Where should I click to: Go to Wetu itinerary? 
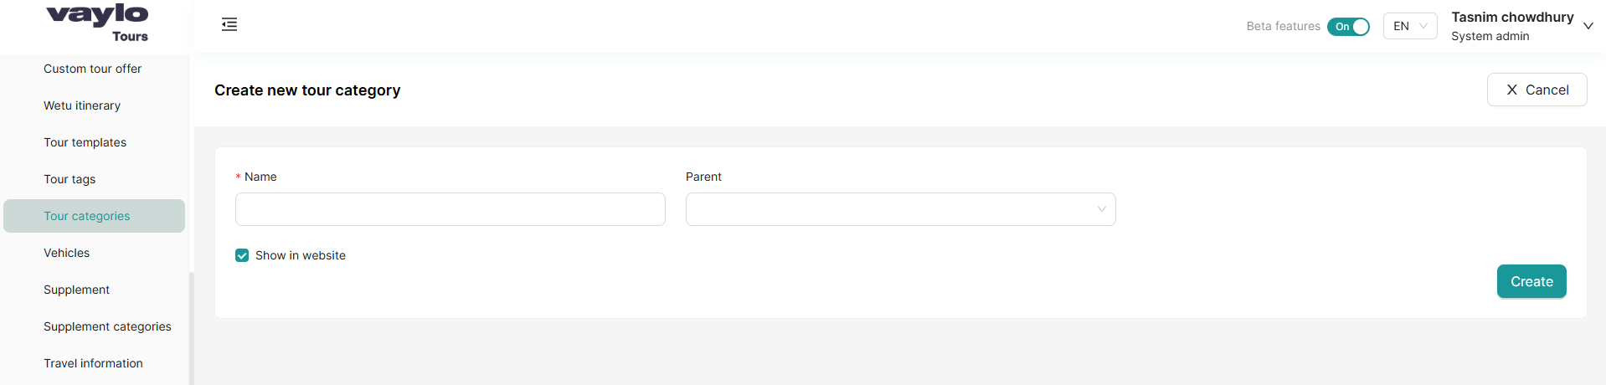coord(82,105)
